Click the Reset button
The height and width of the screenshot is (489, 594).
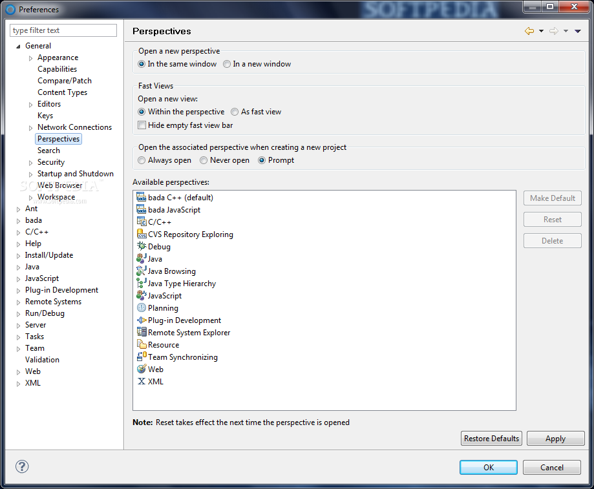[x=553, y=220]
